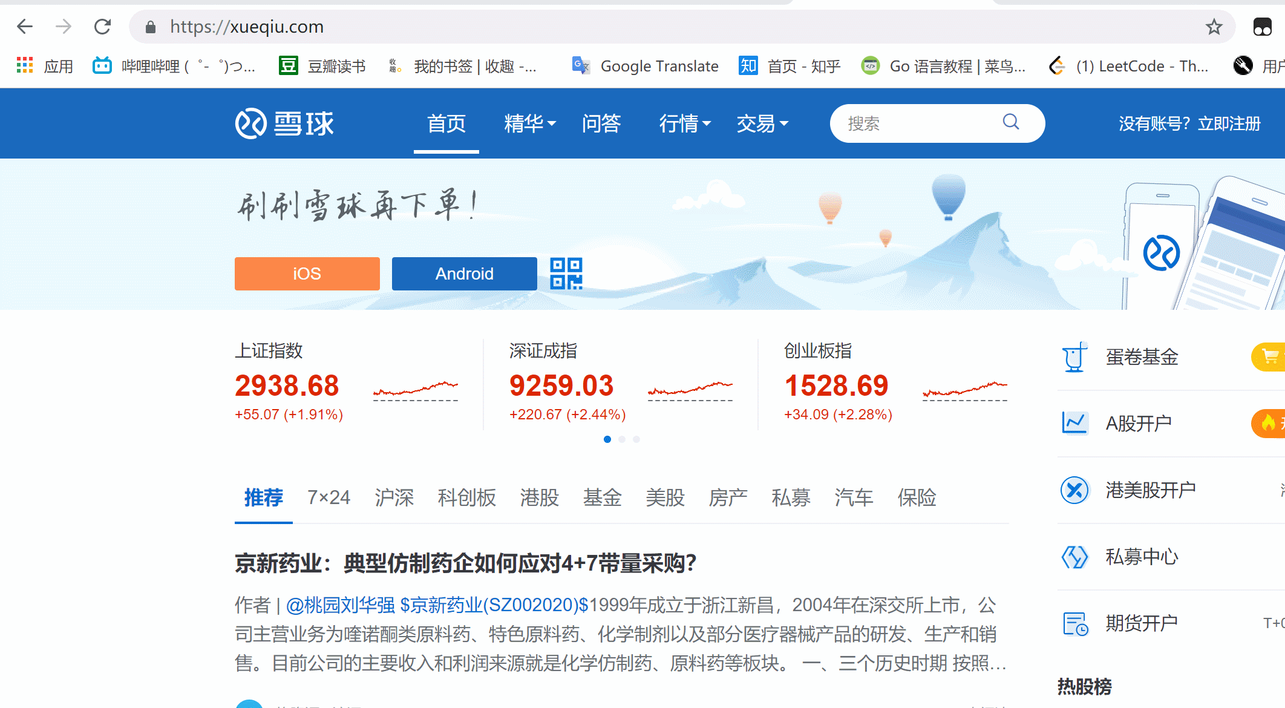1285x708 pixels.
Task: Click the 立即注册 register link
Action: pos(1229,123)
